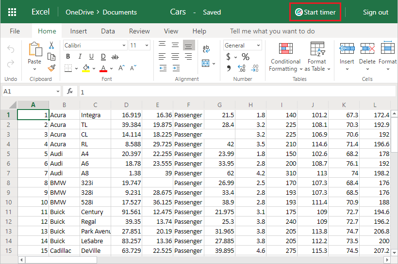Click the Start timer button
The height and width of the screenshot is (264, 398).
(x=315, y=12)
